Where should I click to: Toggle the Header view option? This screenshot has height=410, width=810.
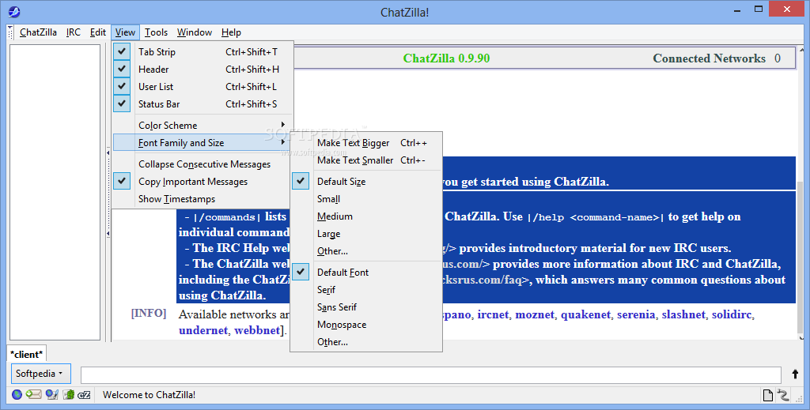pyautogui.click(x=202, y=69)
